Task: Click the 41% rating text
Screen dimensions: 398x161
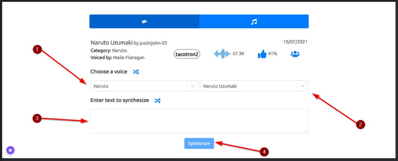Action: 272,54
